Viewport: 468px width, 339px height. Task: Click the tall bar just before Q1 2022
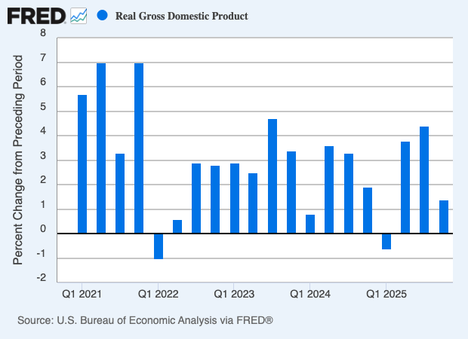tap(139, 148)
